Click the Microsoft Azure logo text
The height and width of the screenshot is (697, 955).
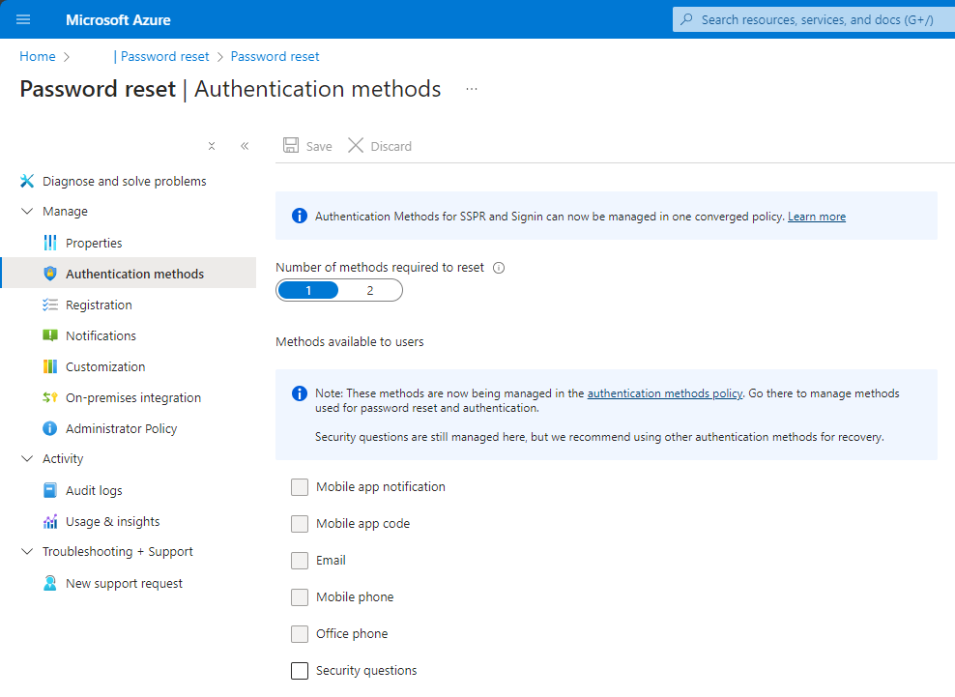pyautogui.click(x=118, y=20)
